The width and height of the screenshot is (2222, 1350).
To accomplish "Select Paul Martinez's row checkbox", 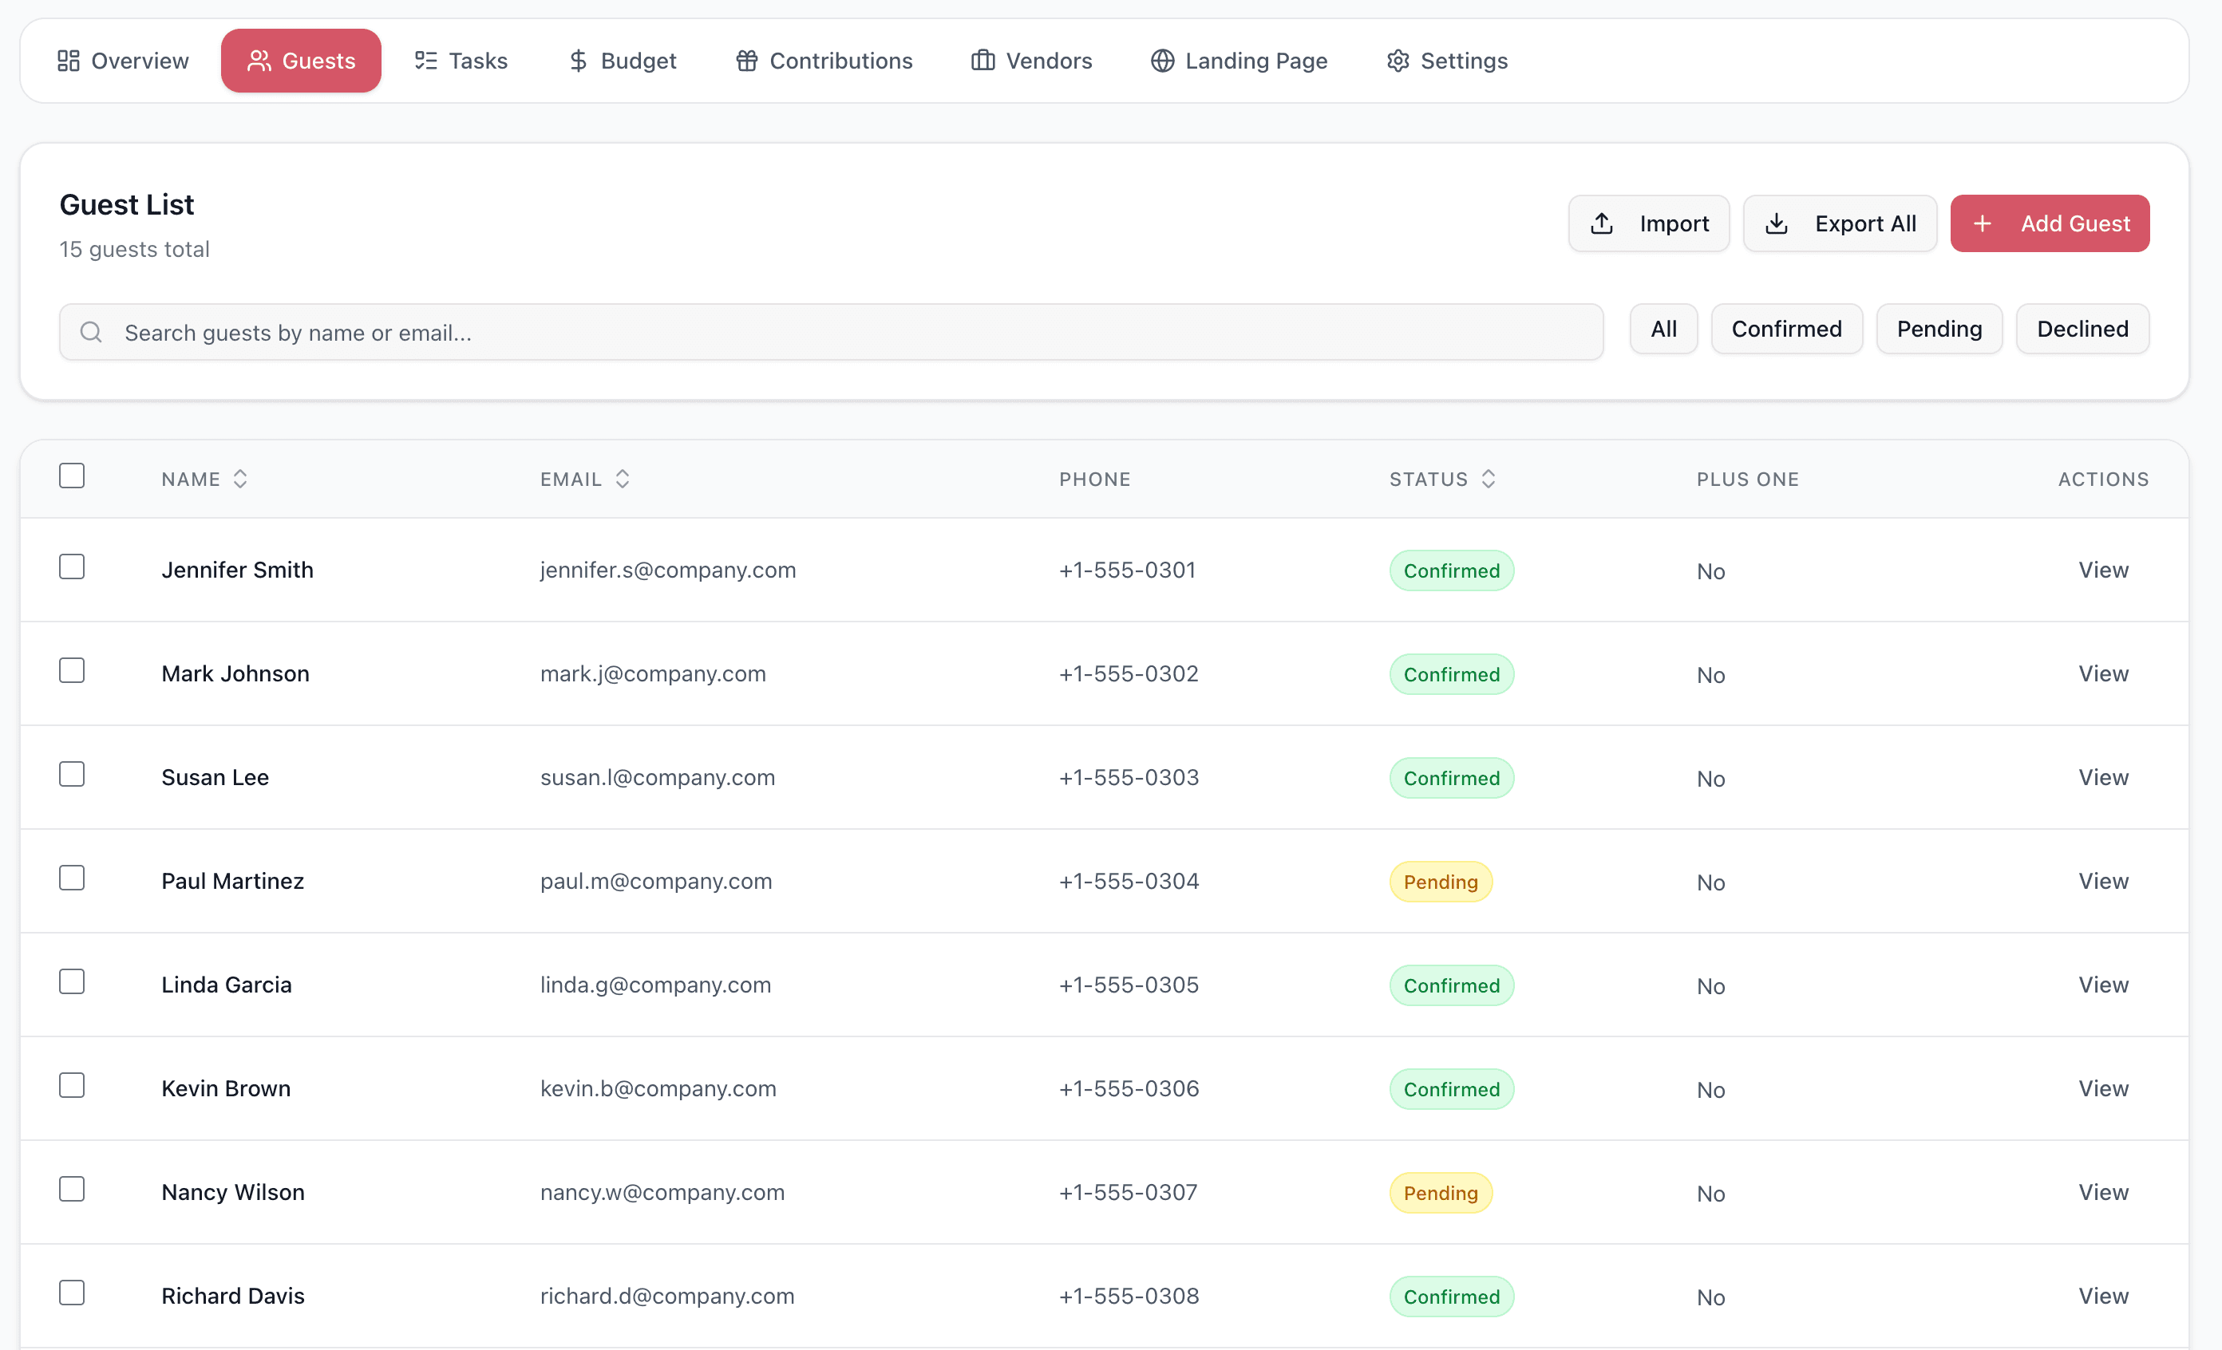I will click(x=72, y=878).
